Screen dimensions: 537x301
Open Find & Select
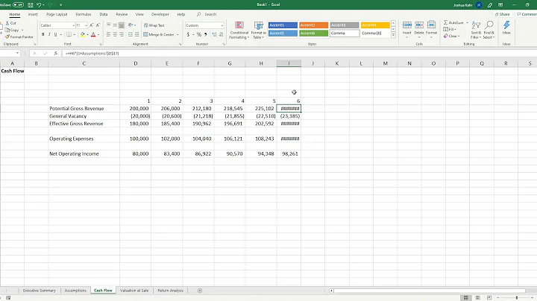pos(489,30)
